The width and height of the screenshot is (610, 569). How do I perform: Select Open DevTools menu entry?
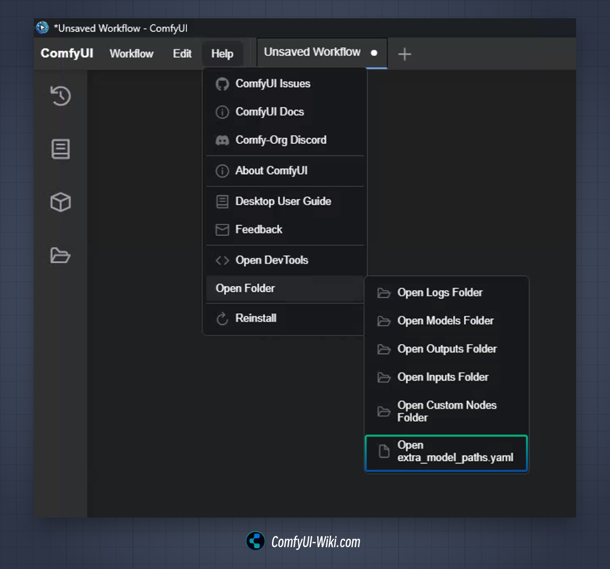pyautogui.click(x=285, y=260)
